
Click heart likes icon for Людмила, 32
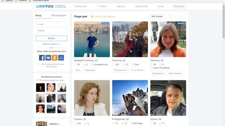114,123
